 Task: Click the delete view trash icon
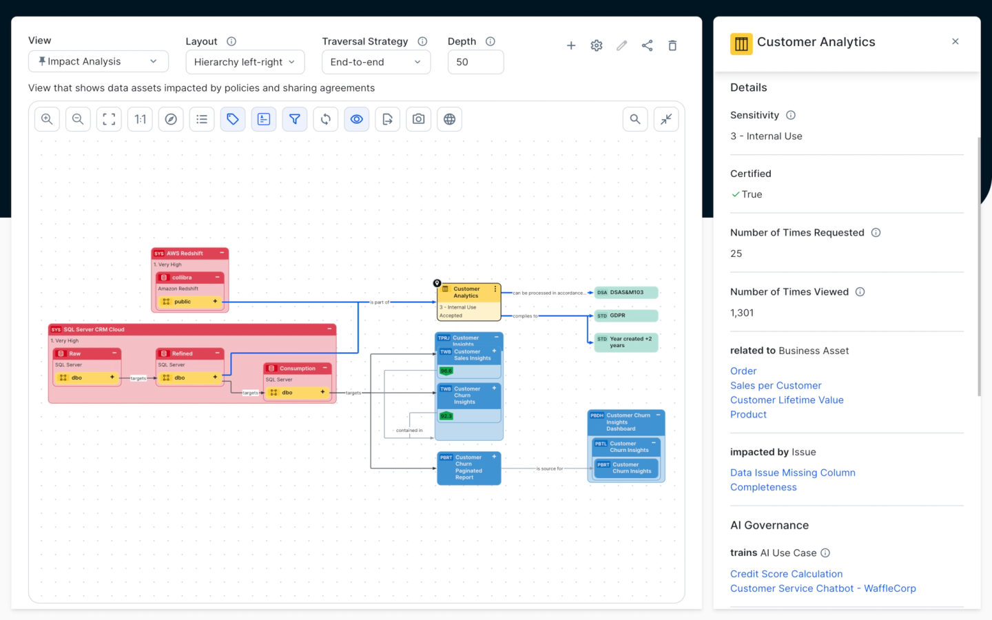672,45
